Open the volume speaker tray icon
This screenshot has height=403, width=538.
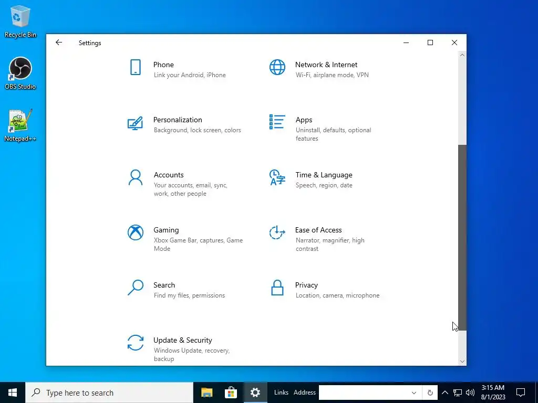tap(470, 393)
